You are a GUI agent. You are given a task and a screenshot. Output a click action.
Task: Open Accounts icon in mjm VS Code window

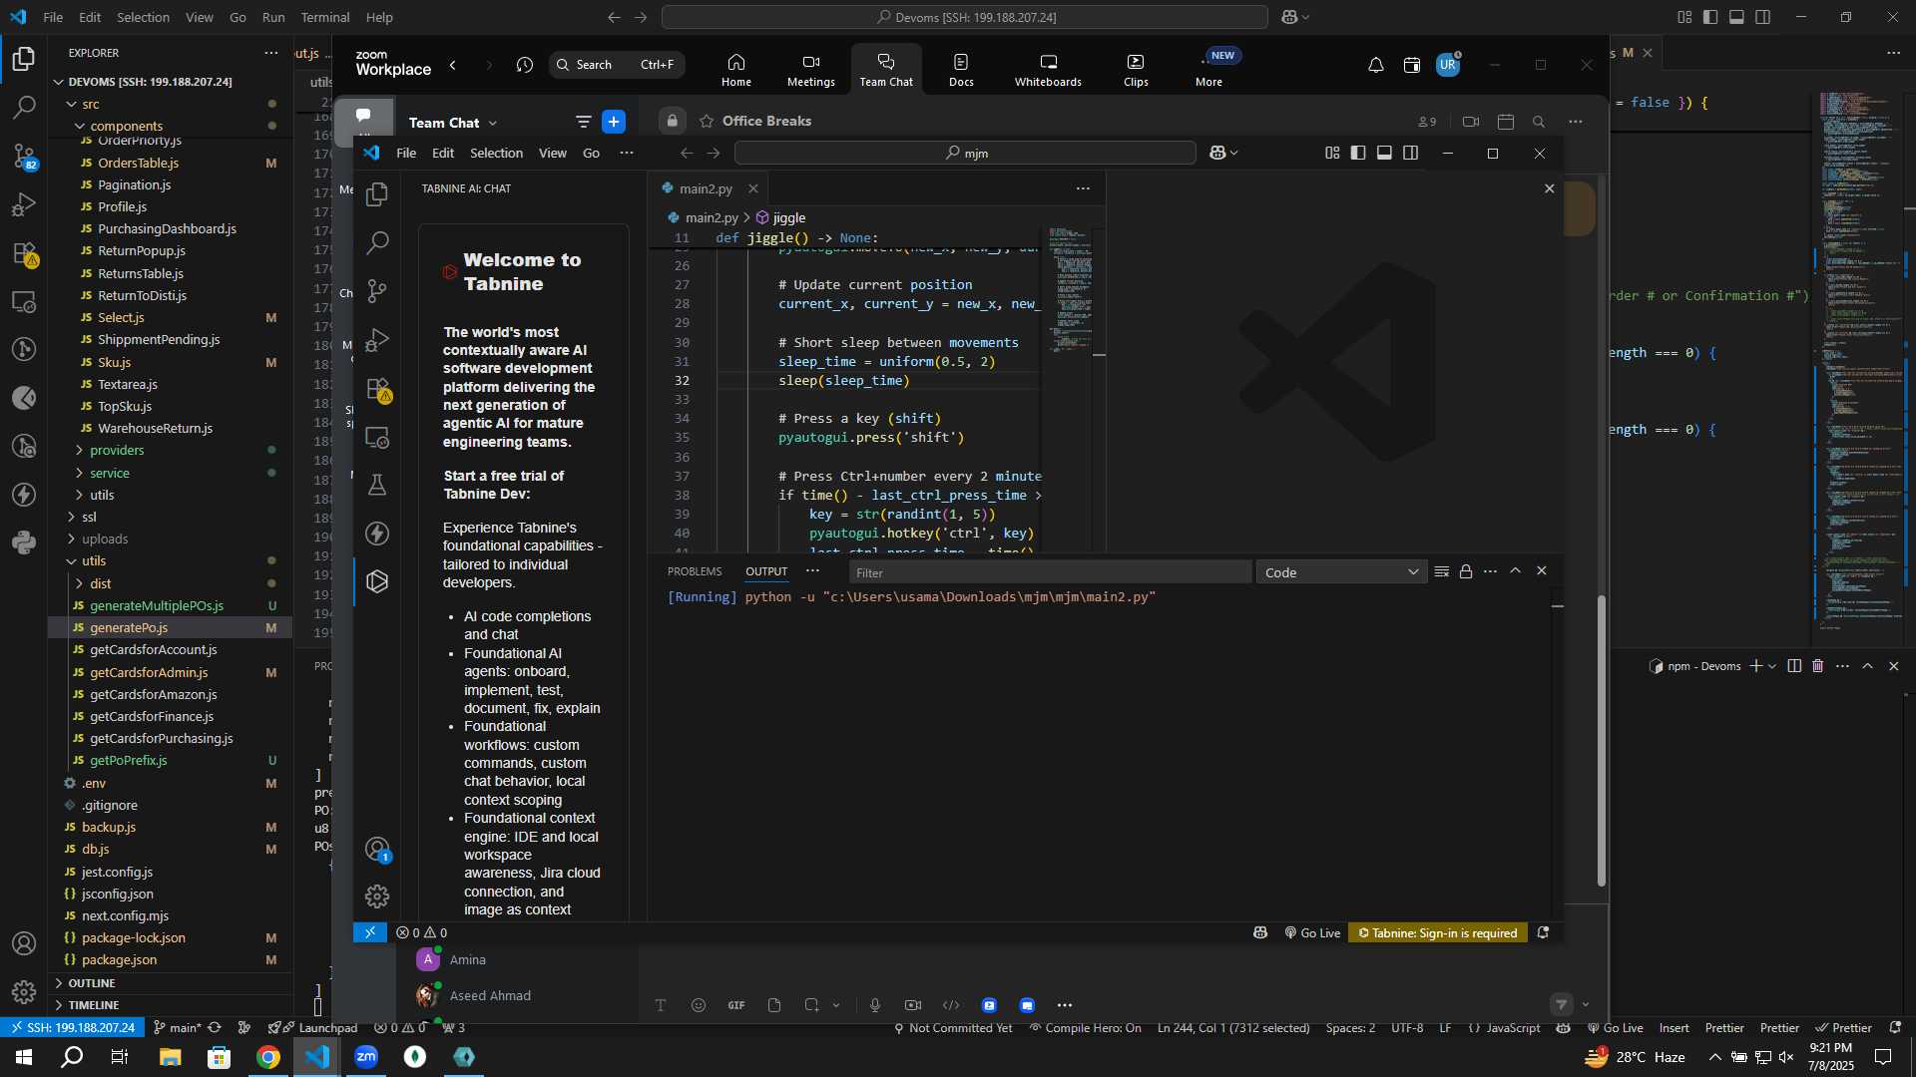(x=377, y=849)
